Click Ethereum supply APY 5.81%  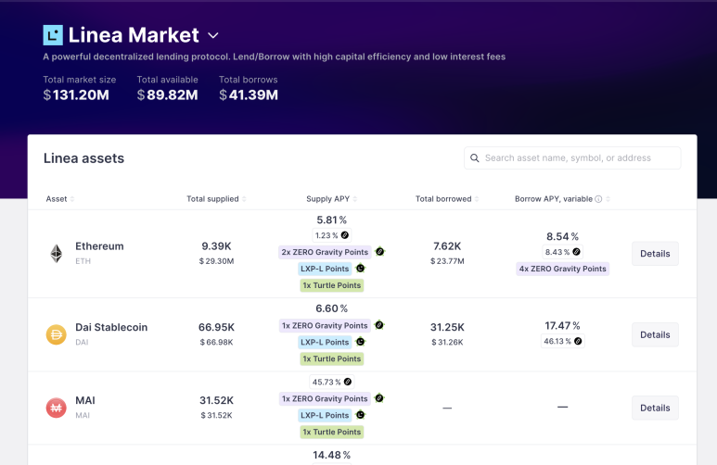pos(331,220)
